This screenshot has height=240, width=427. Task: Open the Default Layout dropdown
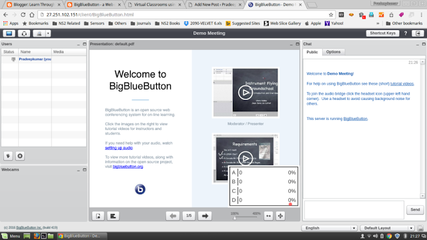click(x=387, y=228)
